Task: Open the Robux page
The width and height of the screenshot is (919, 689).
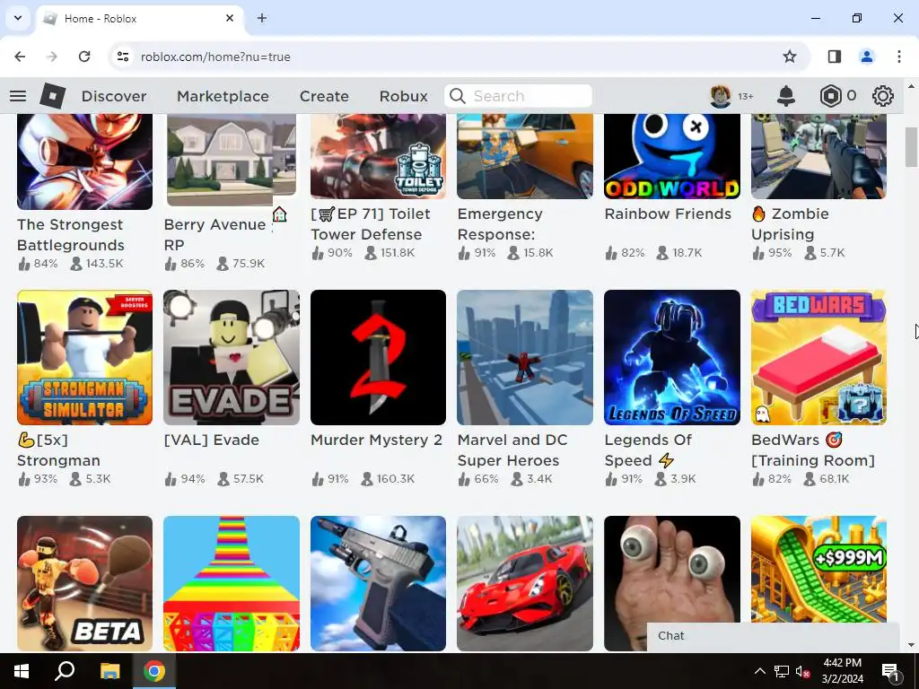Action: click(403, 96)
